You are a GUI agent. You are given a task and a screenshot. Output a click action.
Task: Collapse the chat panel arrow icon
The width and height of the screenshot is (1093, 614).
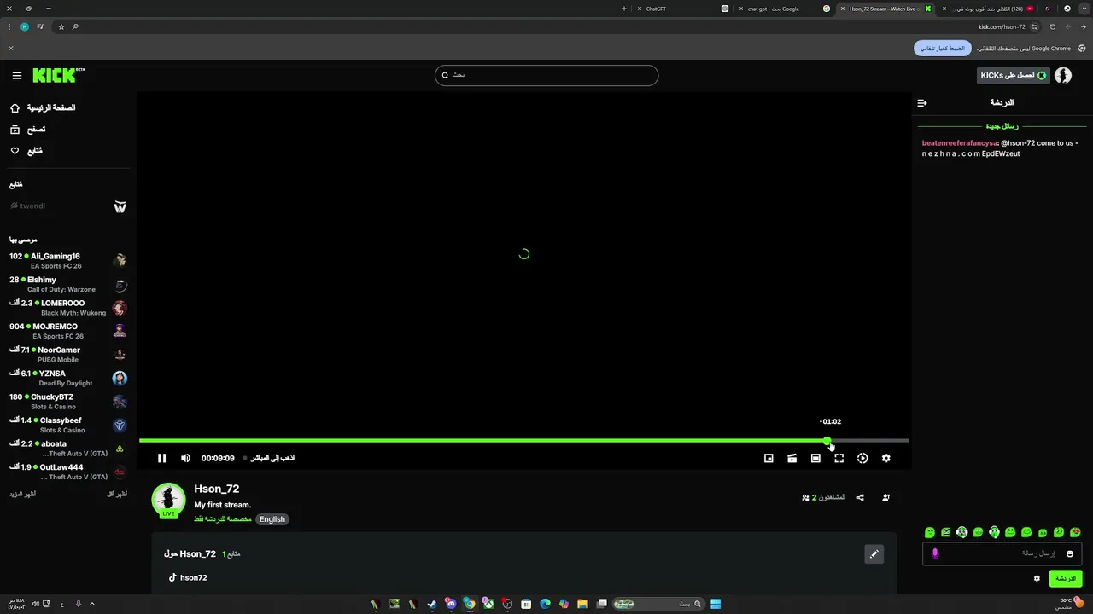click(x=922, y=103)
